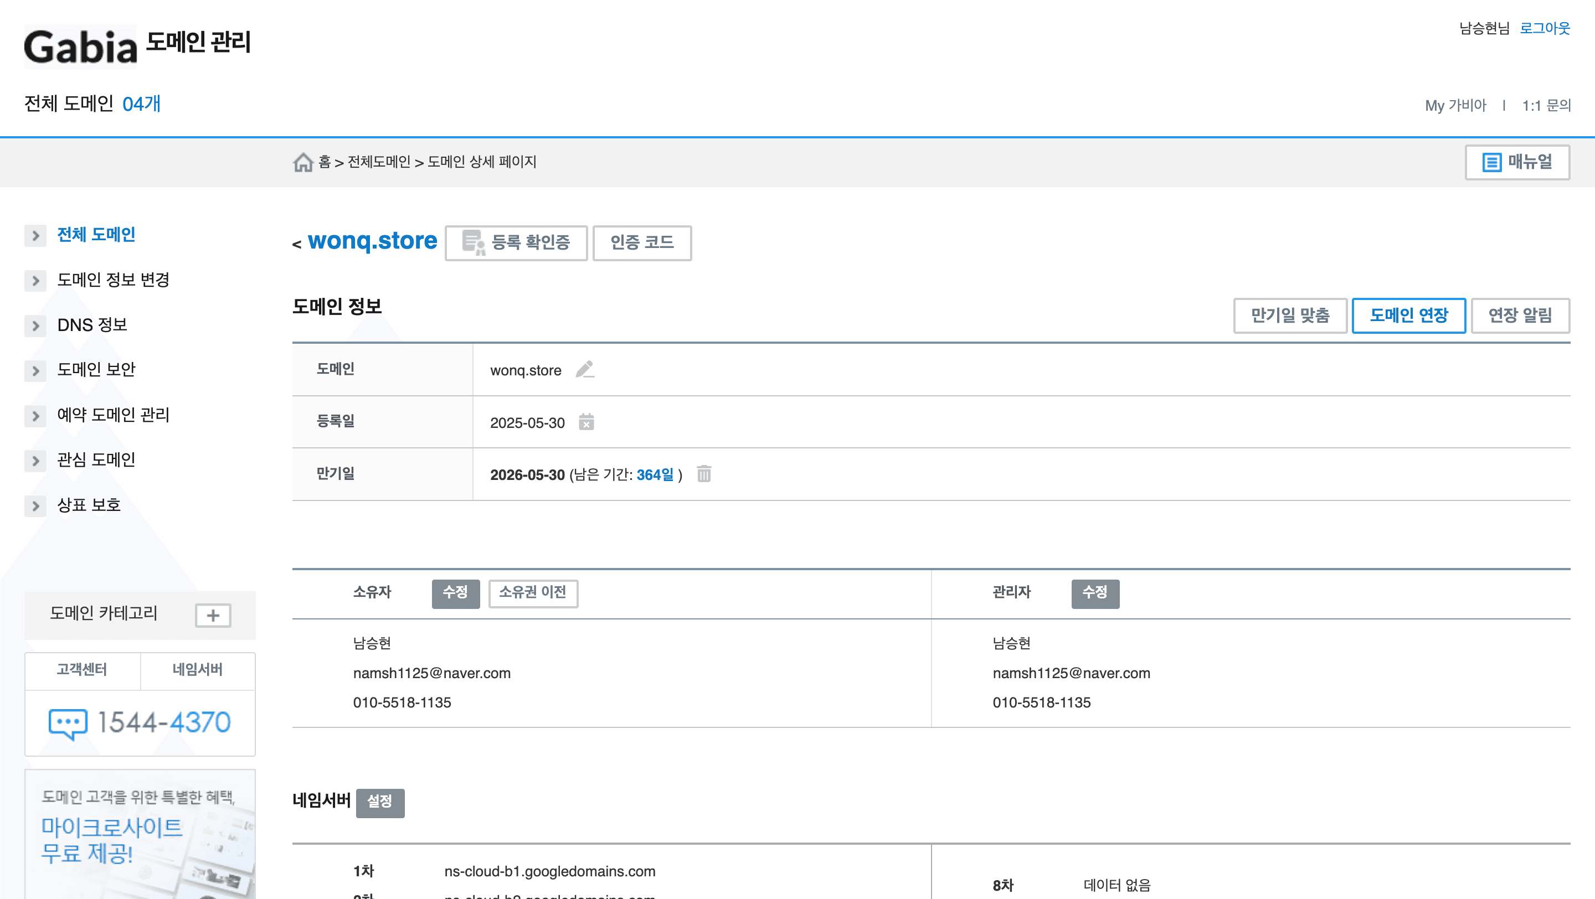Click the calendar icon next to registration date
Image resolution: width=1595 pixels, height=899 pixels.
[586, 422]
